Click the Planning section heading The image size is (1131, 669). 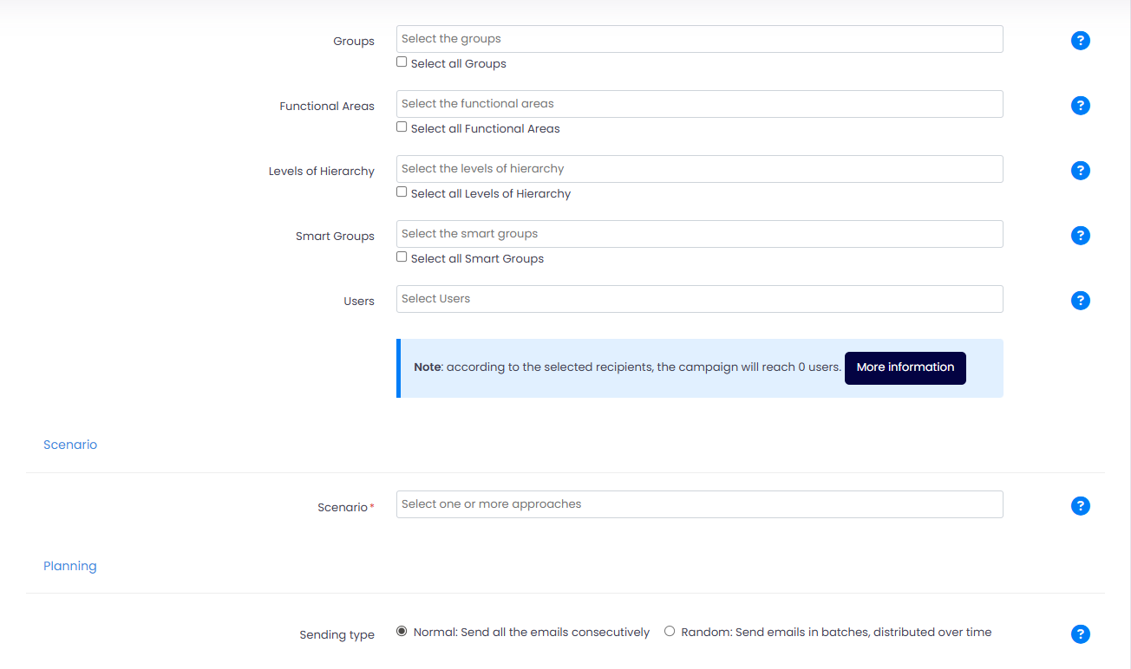click(x=70, y=566)
